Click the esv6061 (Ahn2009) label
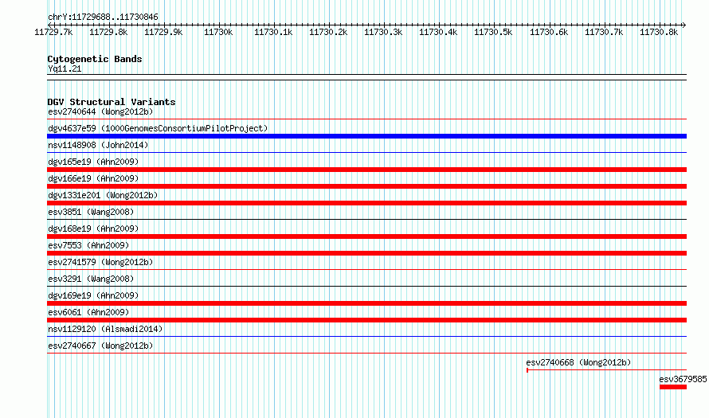 click(x=88, y=312)
